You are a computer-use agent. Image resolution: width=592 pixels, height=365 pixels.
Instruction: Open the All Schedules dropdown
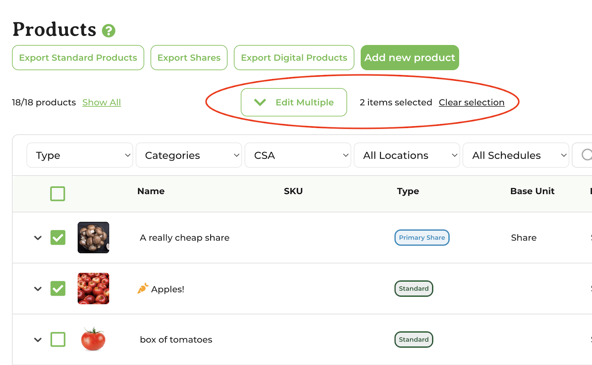[x=516, y=155]
